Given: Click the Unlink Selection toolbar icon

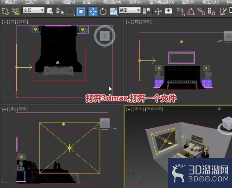Looking at the screenshot, I should coord(5,11).
